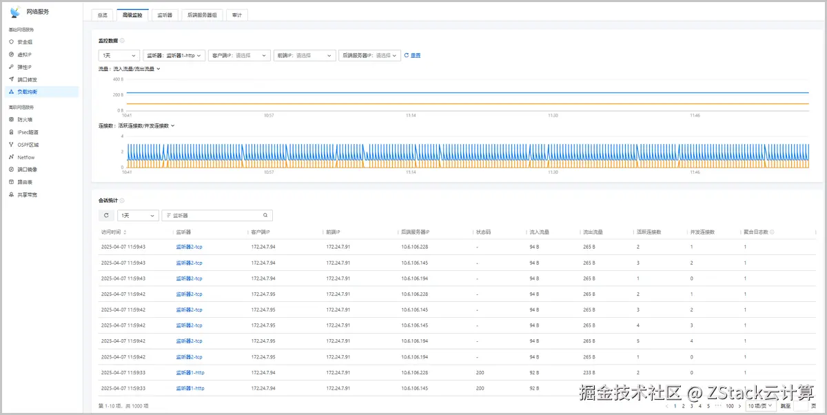The image size is (827, 415).
Task: Click the orange line in the 流量 chart
Action: 469,104
